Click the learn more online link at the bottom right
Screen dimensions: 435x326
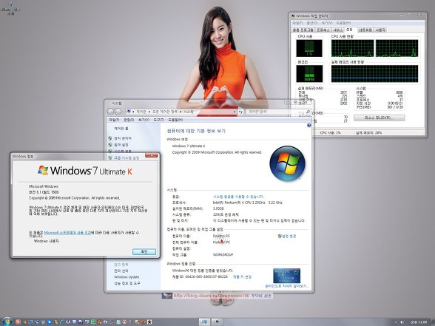(x=287, y=286)
